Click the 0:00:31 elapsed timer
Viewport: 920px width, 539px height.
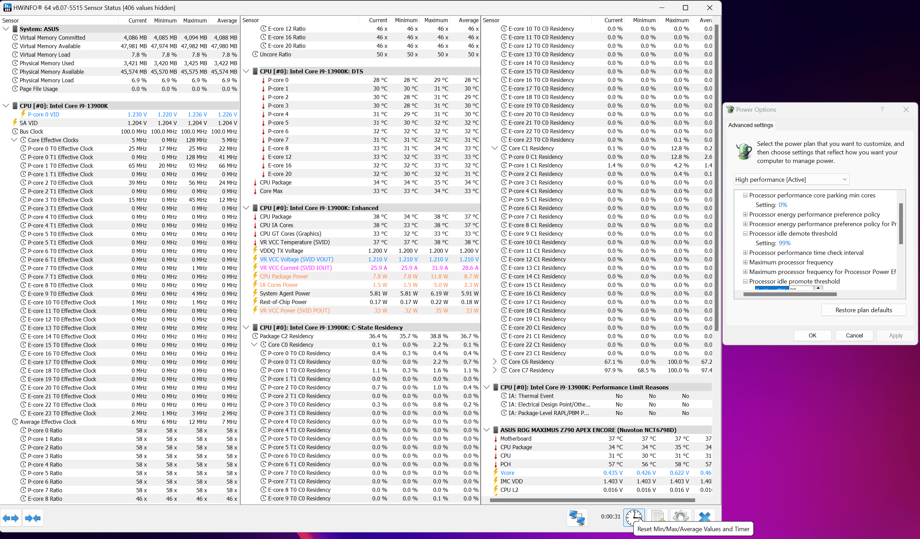pos(611,516)
